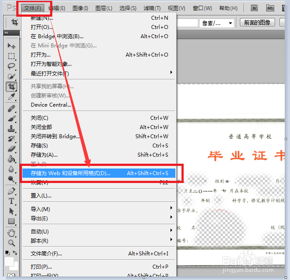Reset default foreground and background colors
The width and height of the screenshot is (290, 280).
point(7,252)
